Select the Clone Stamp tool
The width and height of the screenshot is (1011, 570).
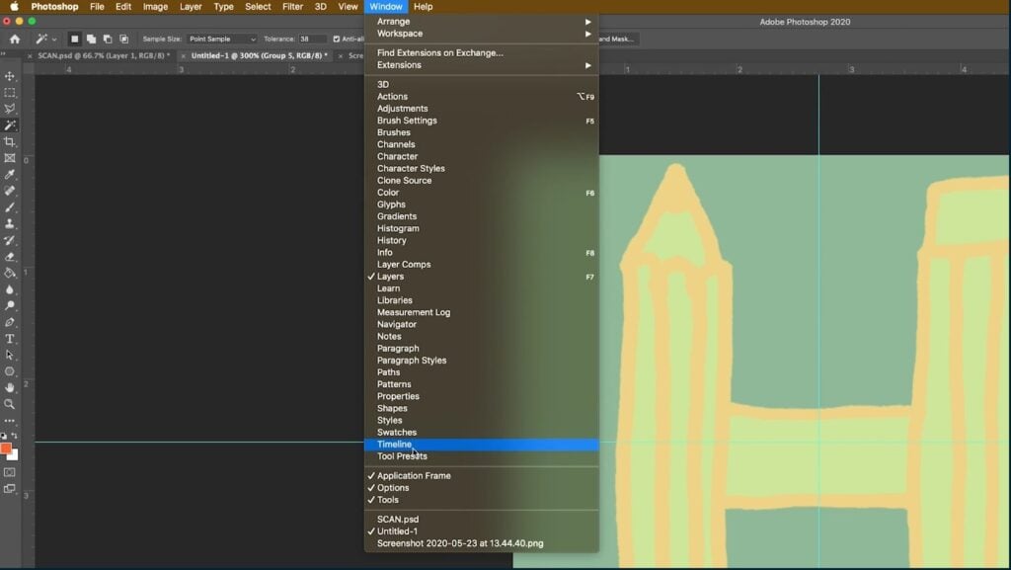tap(10, 223)
